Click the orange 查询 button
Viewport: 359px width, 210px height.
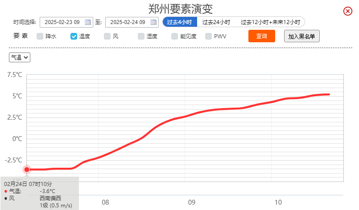(x=262, y=36)
